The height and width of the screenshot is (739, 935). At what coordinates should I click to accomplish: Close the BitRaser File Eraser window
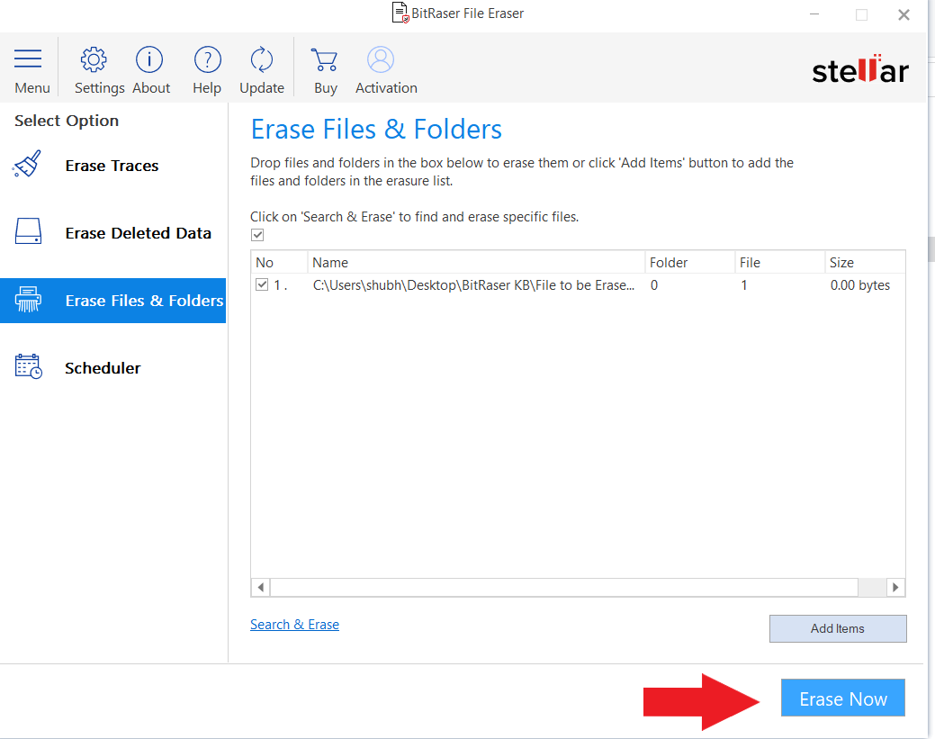click(904, 14)
